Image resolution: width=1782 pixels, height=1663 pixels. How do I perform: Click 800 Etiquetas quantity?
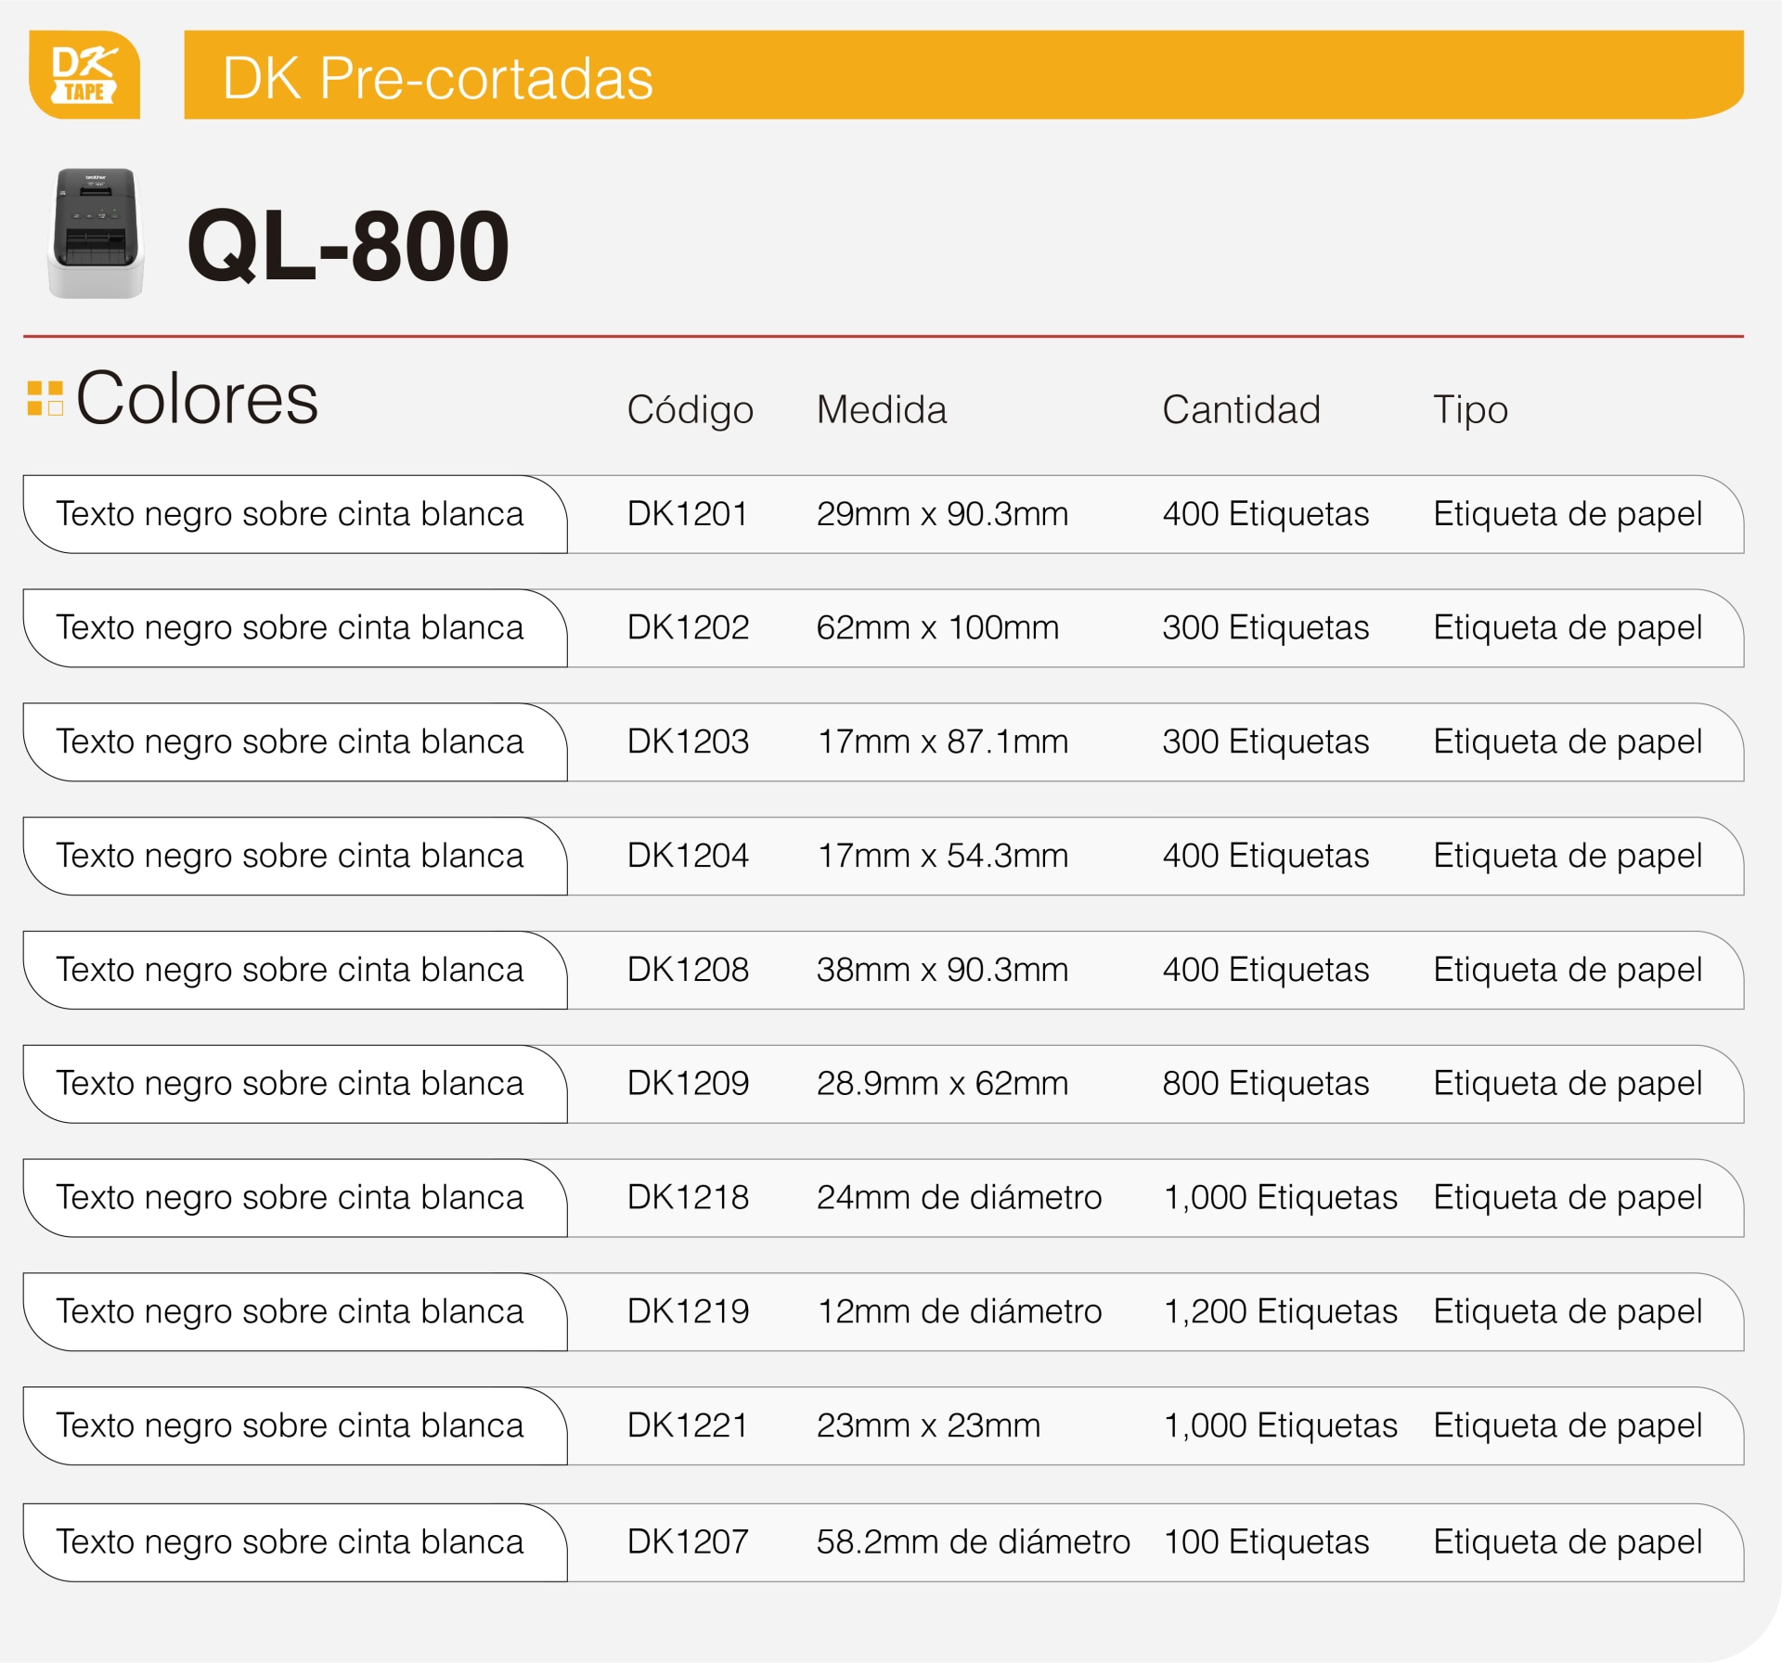point(1266,1085)
